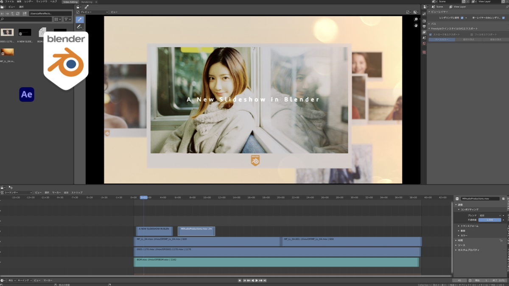Click the file browser search field
This screenshot has width=509, height=286.
[26, 19]
